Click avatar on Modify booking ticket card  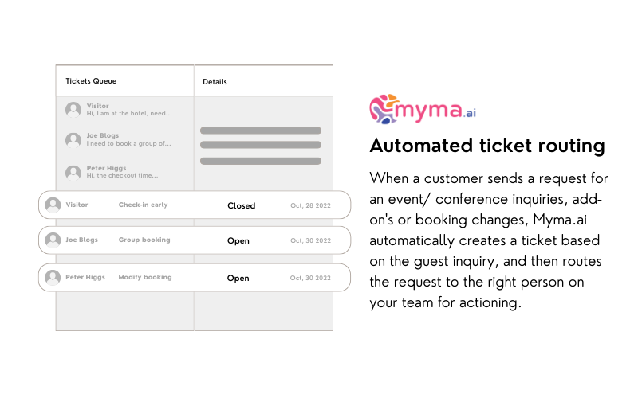(x=53, y=278)
